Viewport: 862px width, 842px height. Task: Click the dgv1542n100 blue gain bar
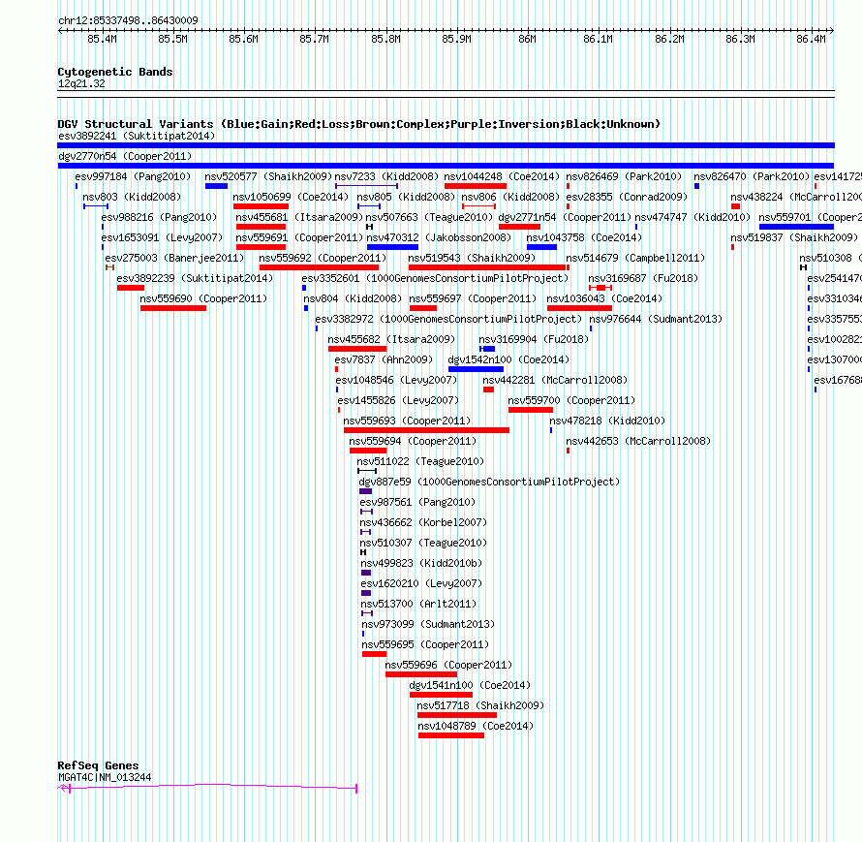pos(477,369)
